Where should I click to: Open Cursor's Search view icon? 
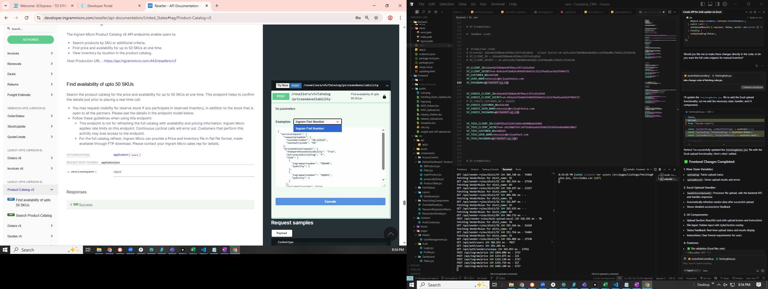click(423, 12)
